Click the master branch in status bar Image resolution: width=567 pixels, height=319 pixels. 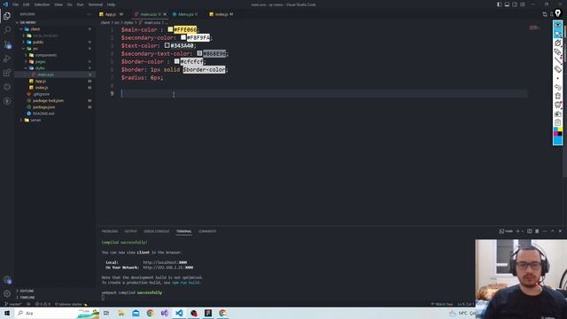pyautogui.click(x=13, y=304)
